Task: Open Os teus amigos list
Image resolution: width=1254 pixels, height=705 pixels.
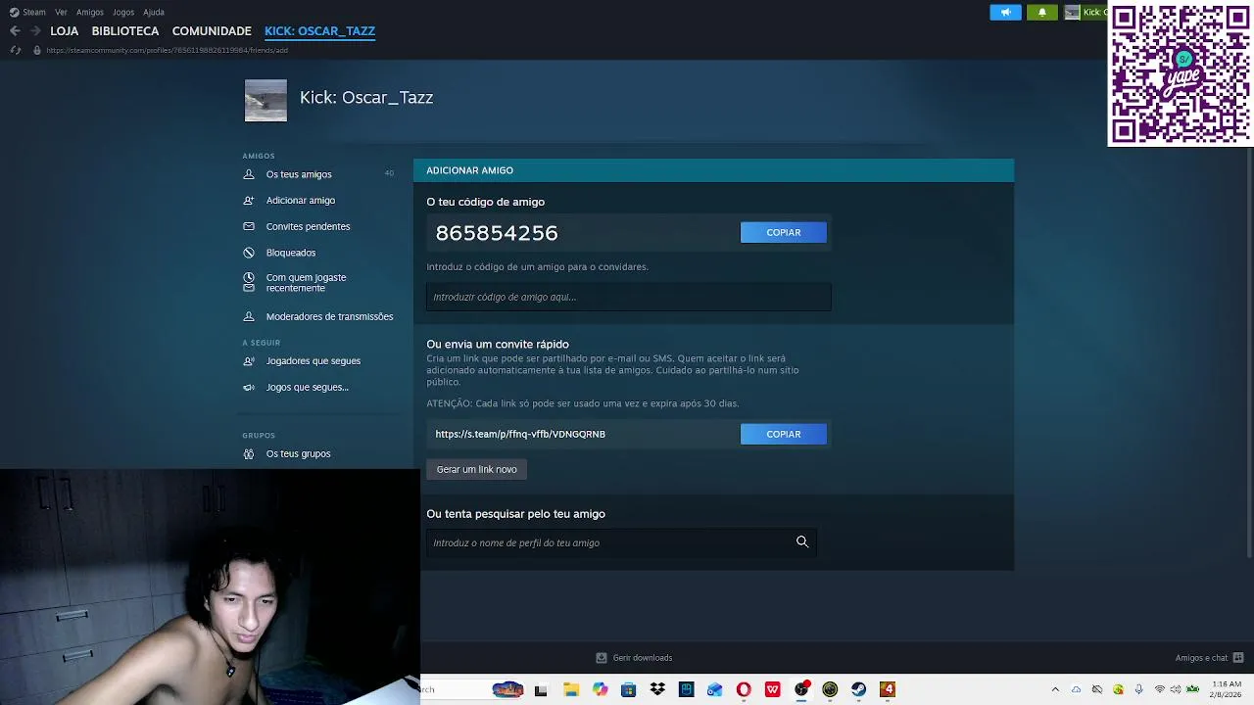Action: (299, 174)
